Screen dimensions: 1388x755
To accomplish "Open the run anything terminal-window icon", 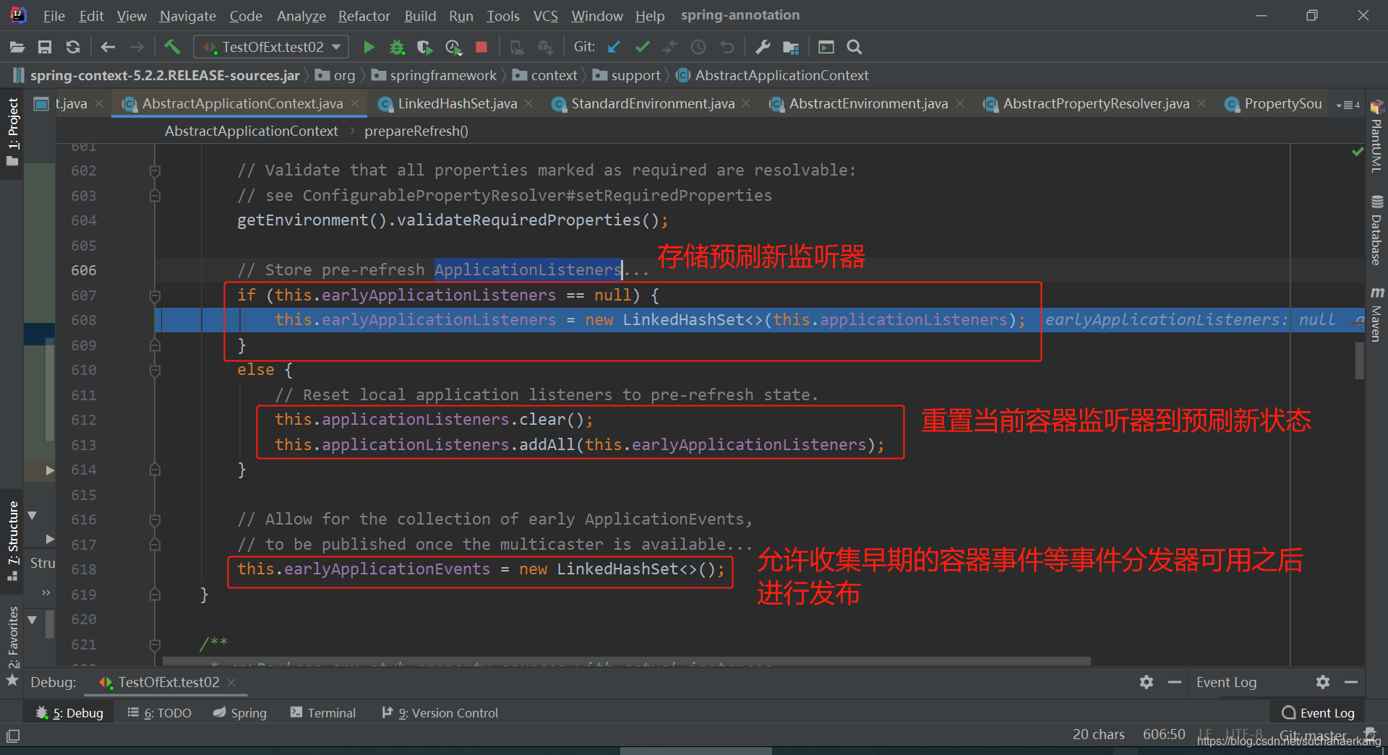I will [x=826, y=47].
